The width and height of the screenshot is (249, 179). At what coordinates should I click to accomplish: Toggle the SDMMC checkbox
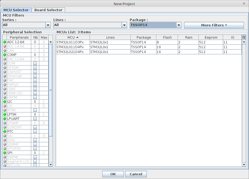click(35, 144)
